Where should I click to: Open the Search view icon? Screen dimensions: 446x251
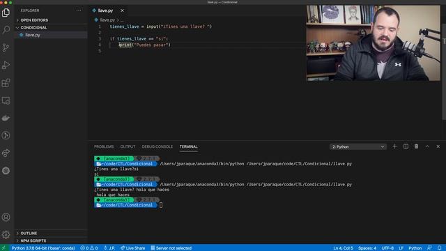(x=6, y=29)
